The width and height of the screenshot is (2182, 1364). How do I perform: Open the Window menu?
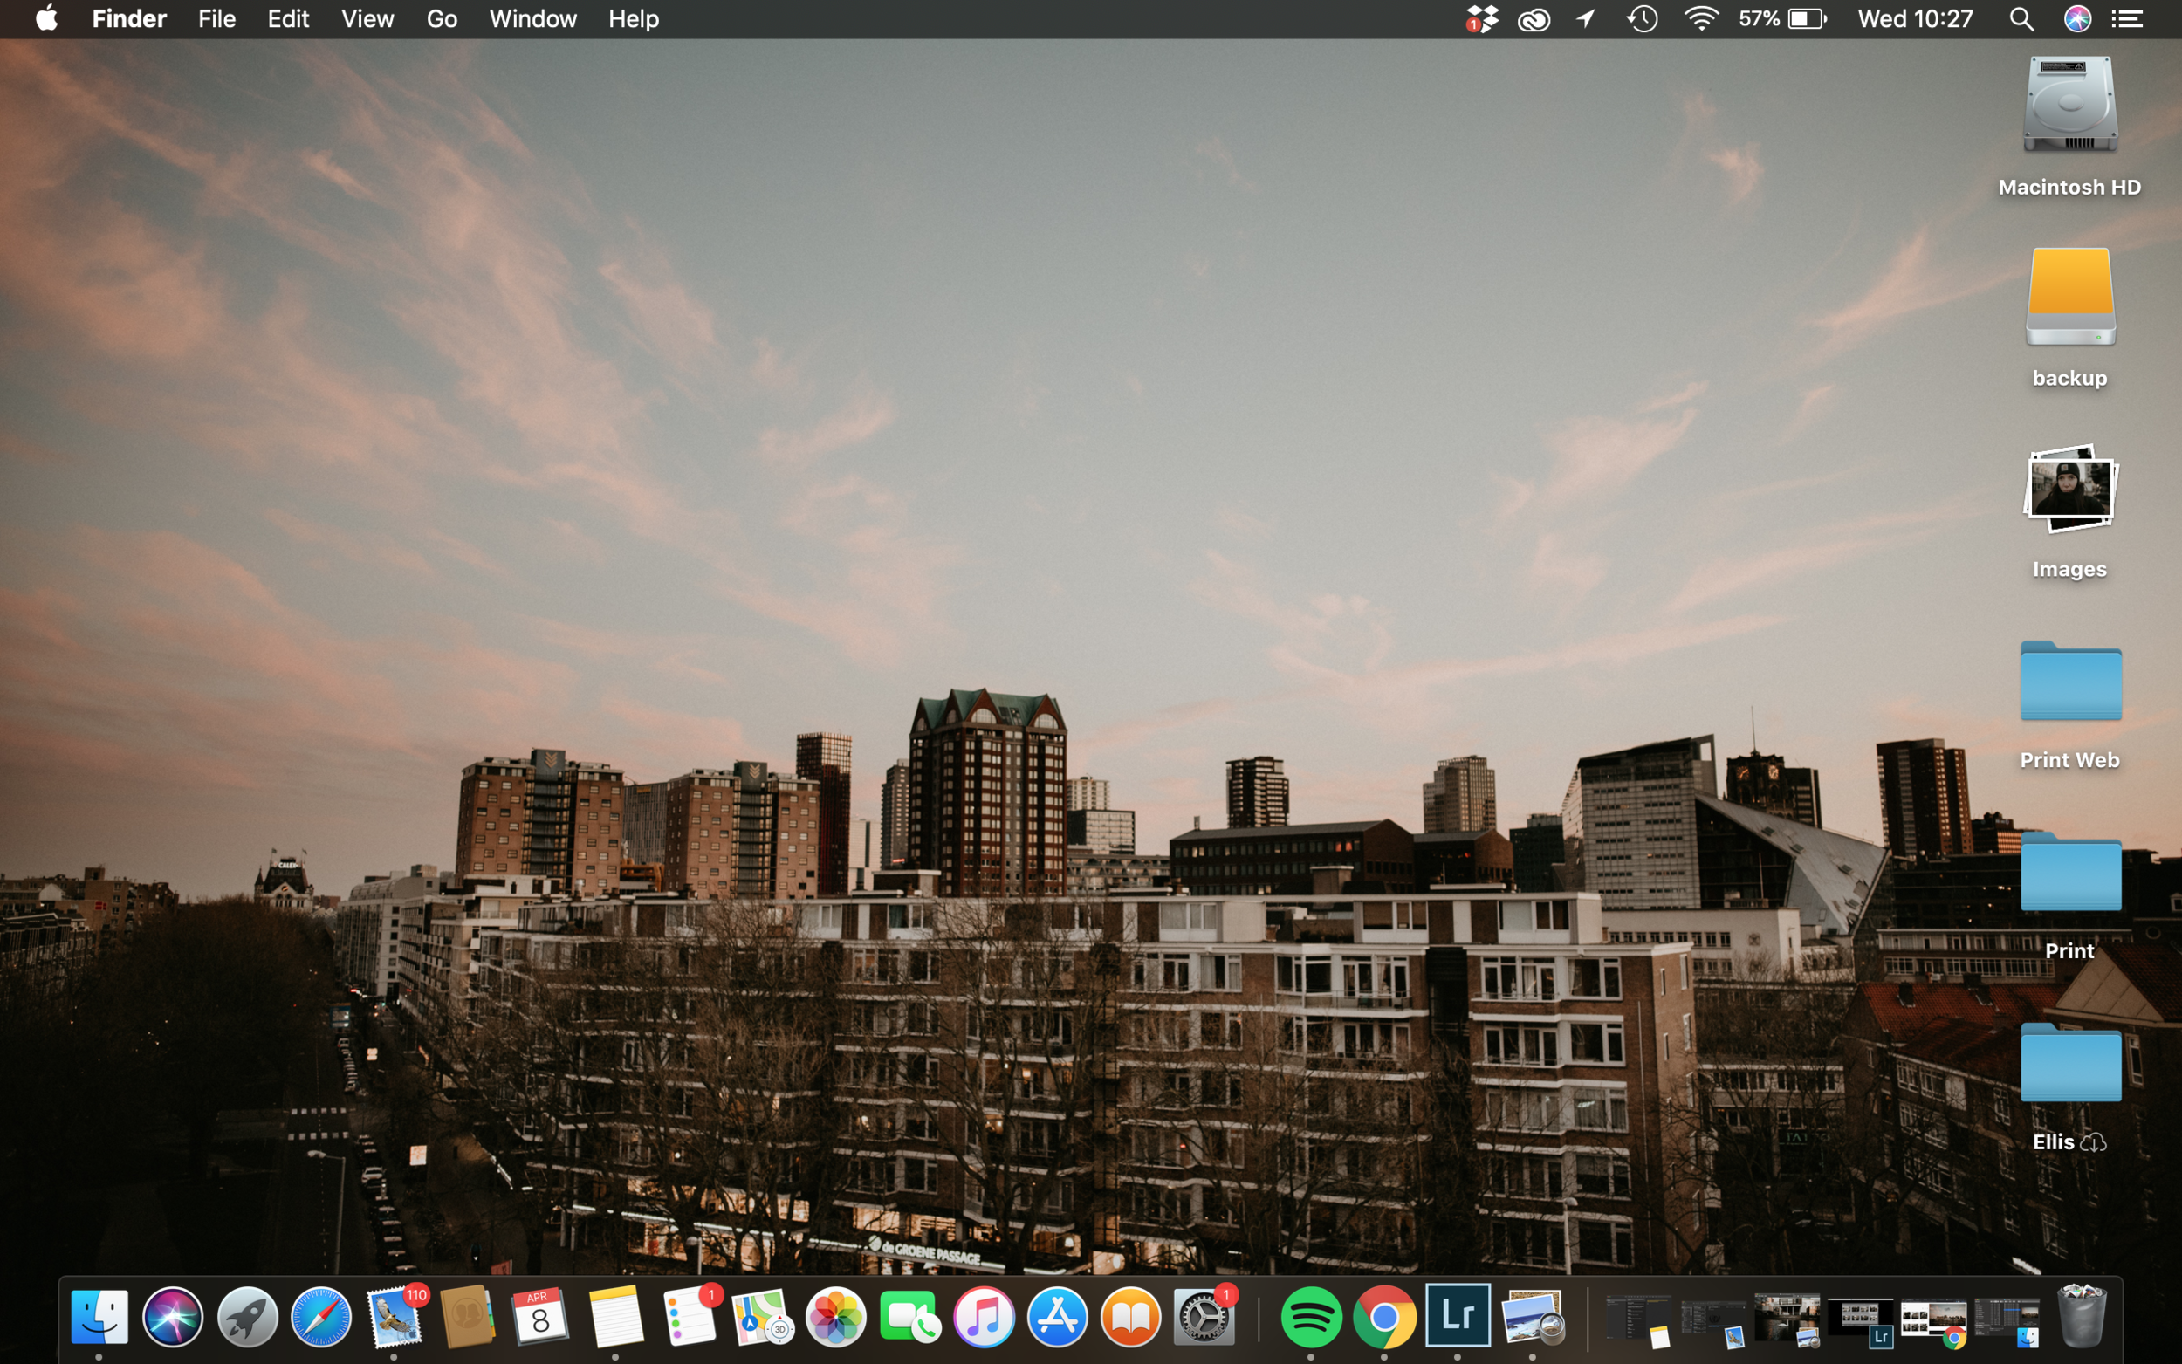[x=533, y=19]
